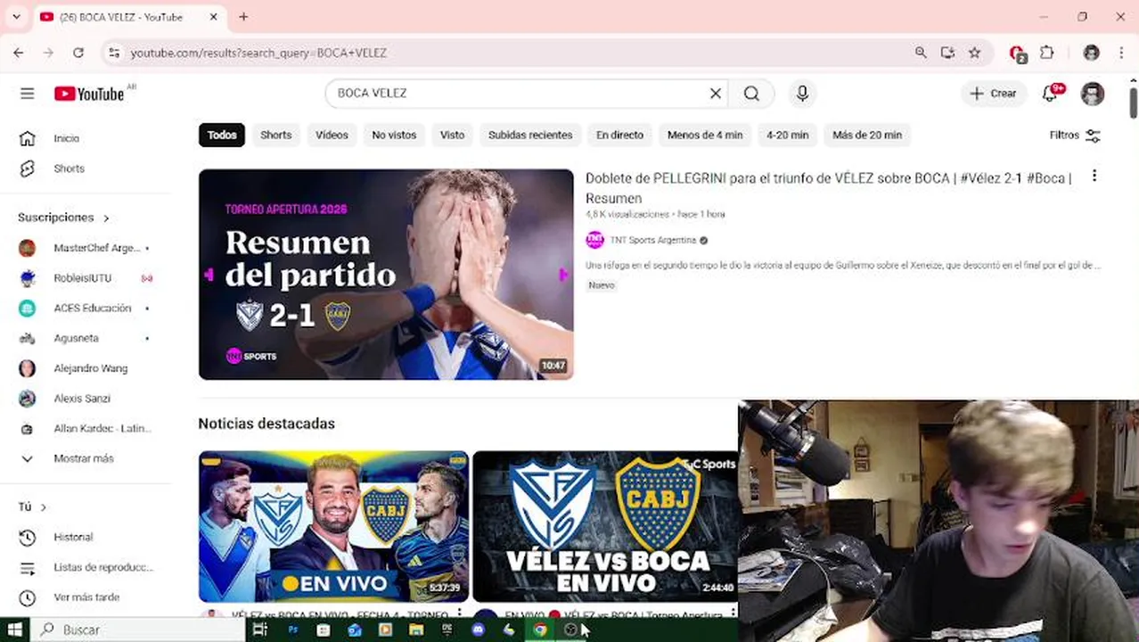Image resolution: width=1139 pixels, height=642 pixels.
Task: Click the Windows Buscar search box
Action: [138, 630]
